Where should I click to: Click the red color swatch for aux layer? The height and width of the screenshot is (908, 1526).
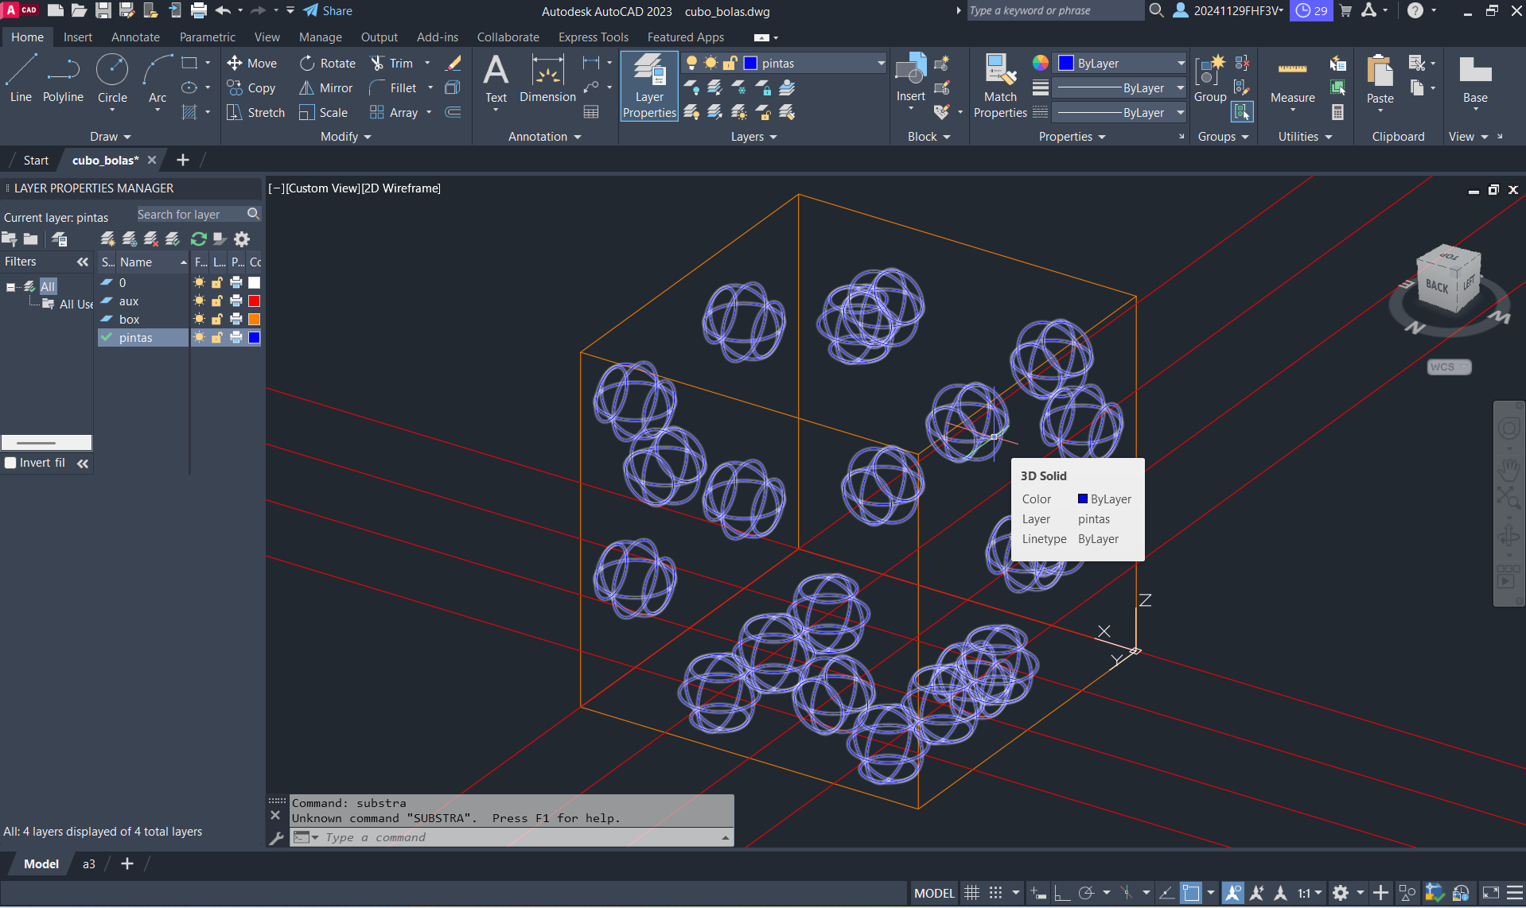point(255,301)
